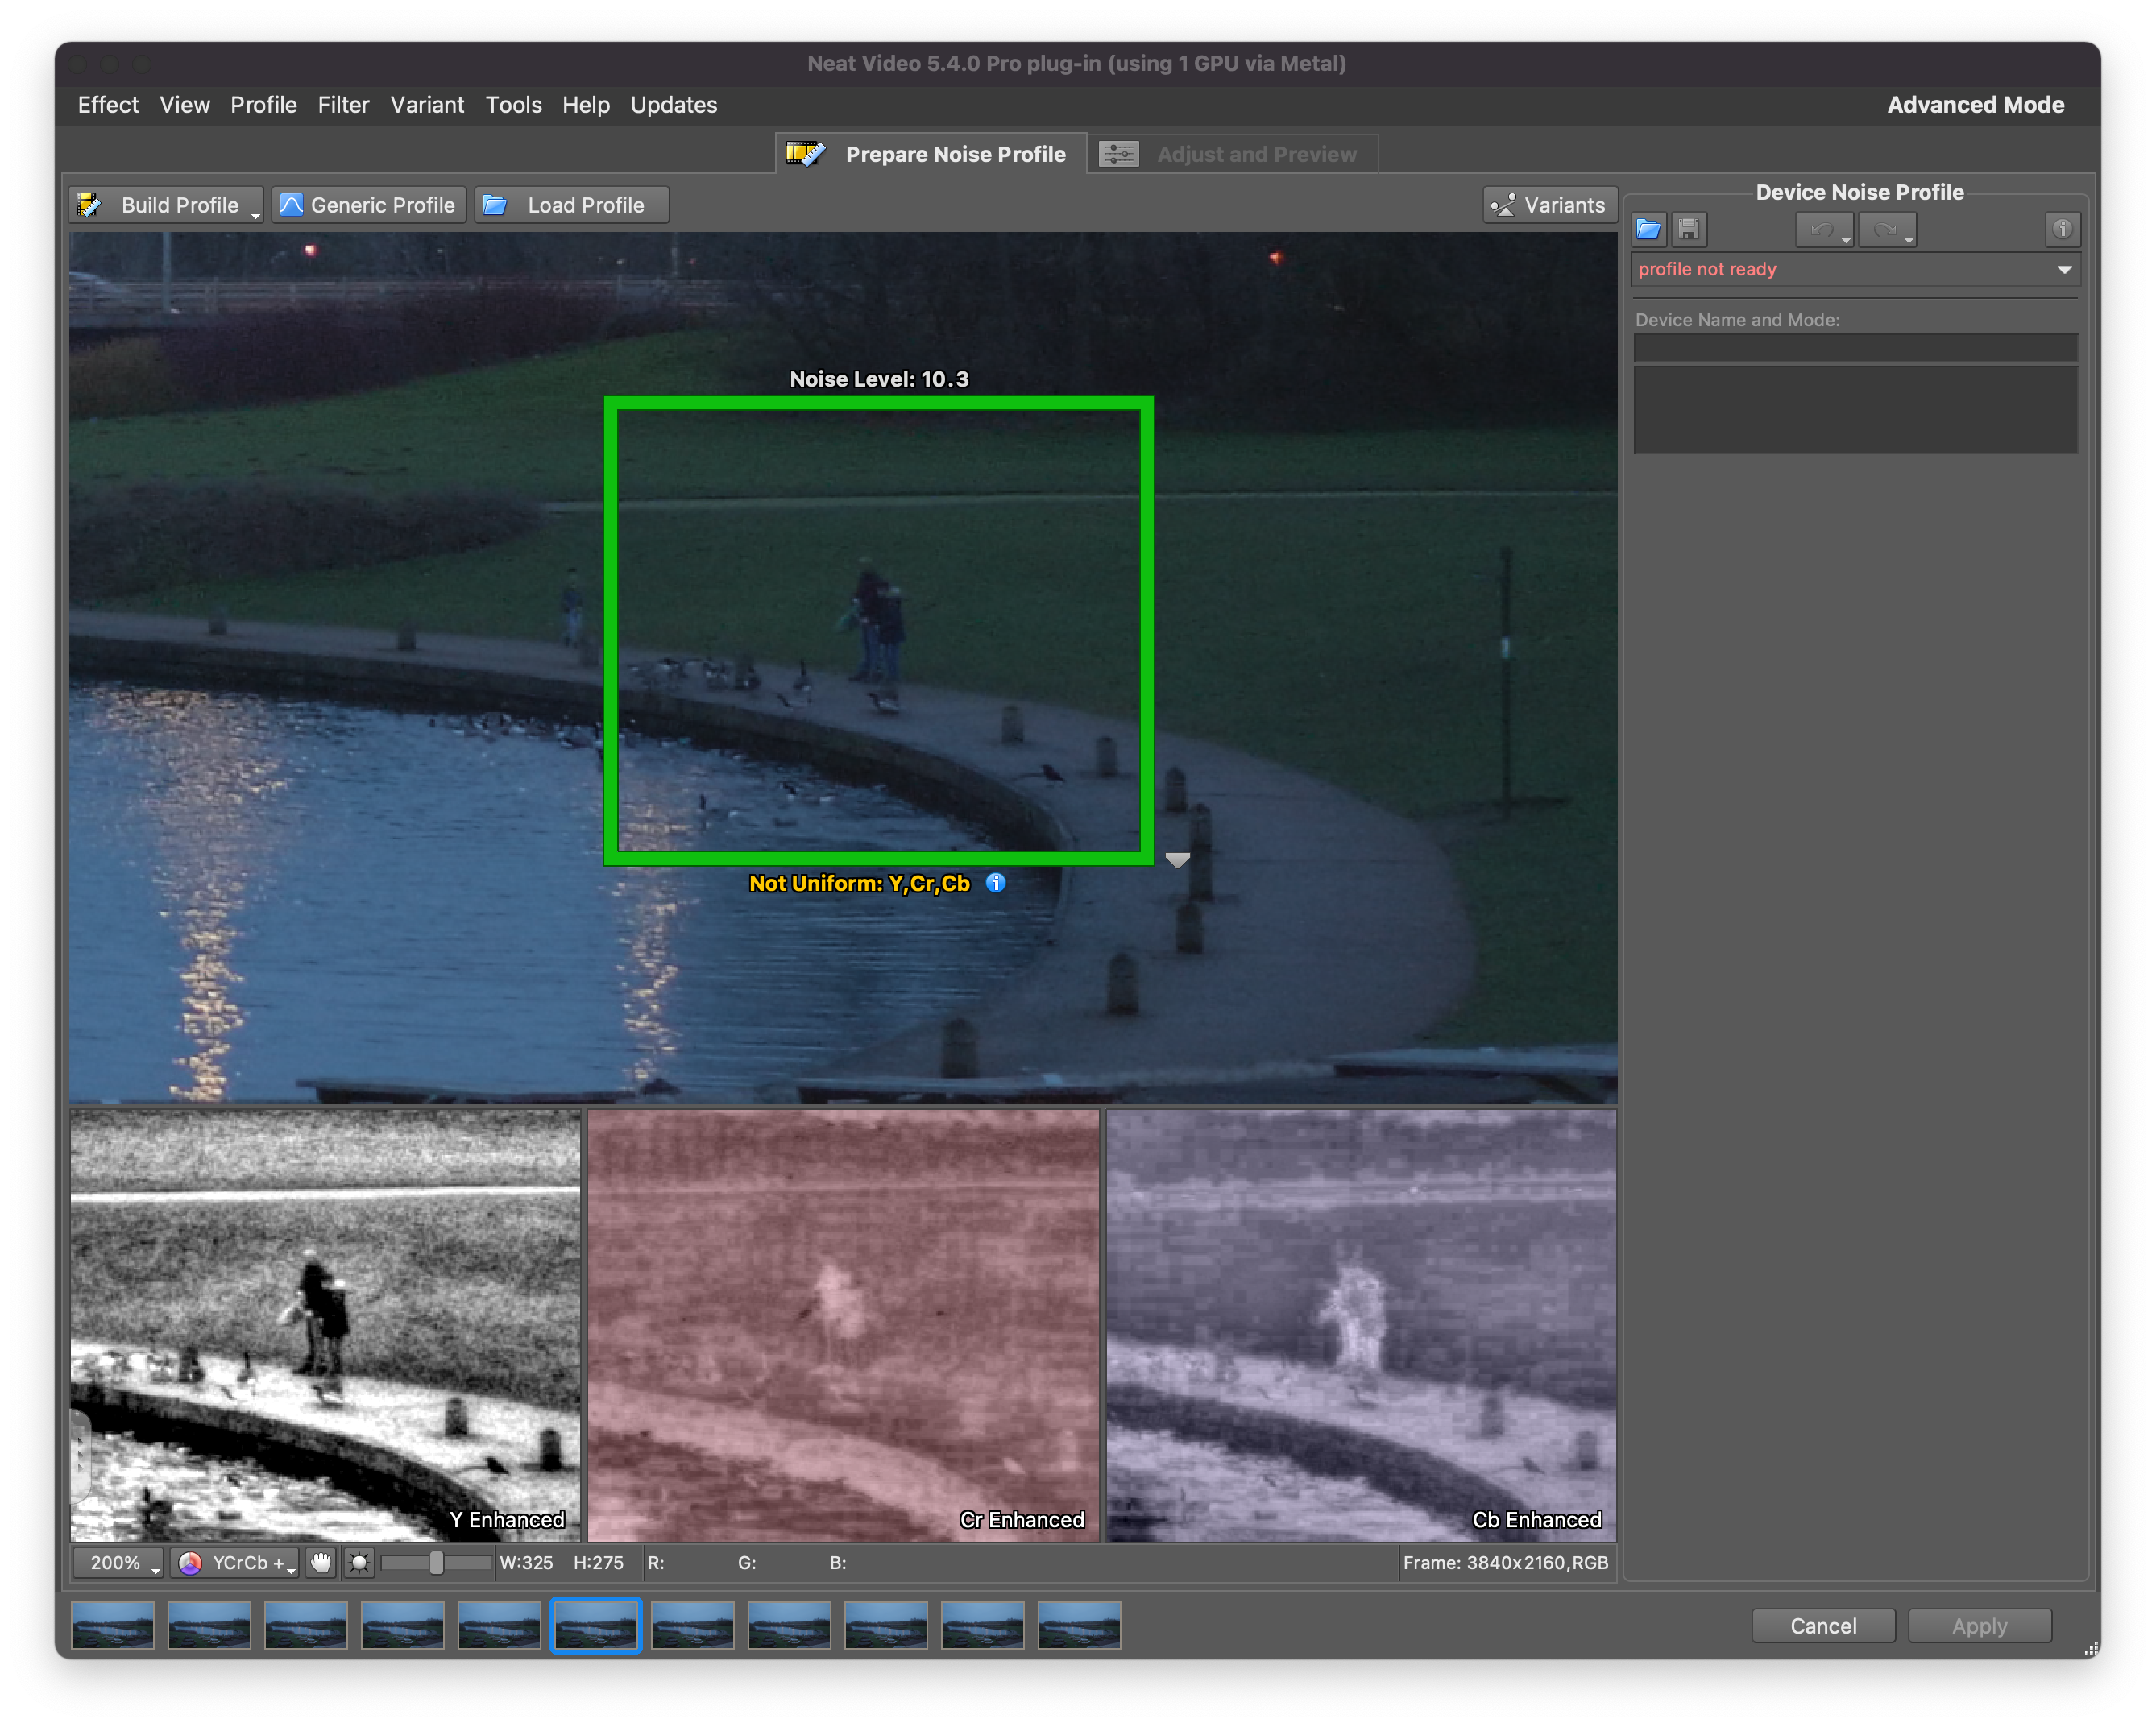Open the selection area dropdown triangle
Viewport: 2156px width, 1727px height.
point(1177,860)
